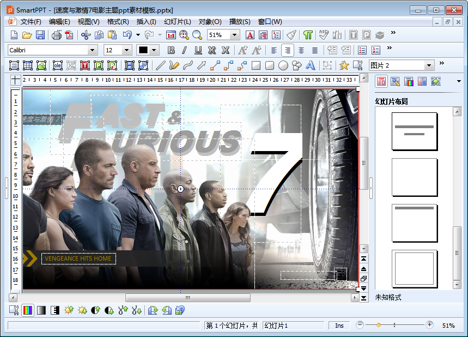Select the straight line drawing tool

(x=161, y=65)
